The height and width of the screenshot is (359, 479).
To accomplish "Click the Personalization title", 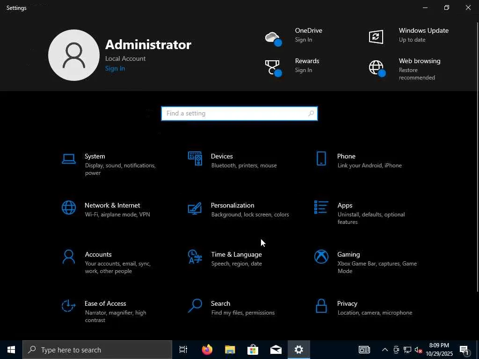I will click(232, 205).
